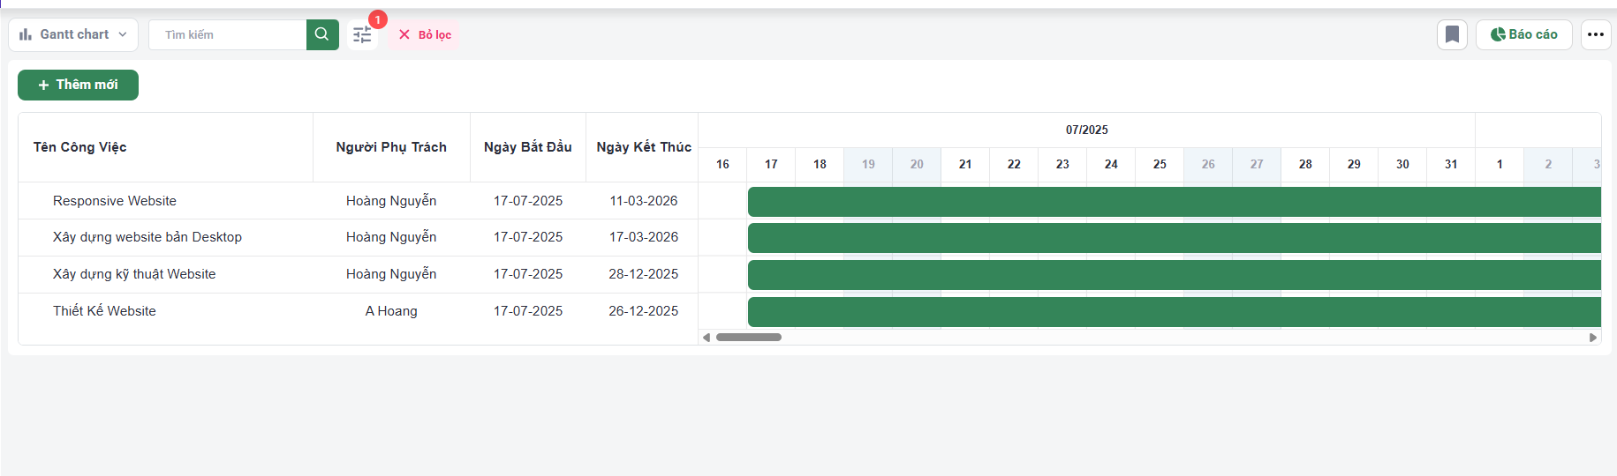
Task: Open the Thiết Kế Website task
Action: click(x=104, y=311)
